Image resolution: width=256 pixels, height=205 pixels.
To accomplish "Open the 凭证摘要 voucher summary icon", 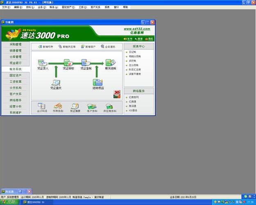I will (75, 107).
